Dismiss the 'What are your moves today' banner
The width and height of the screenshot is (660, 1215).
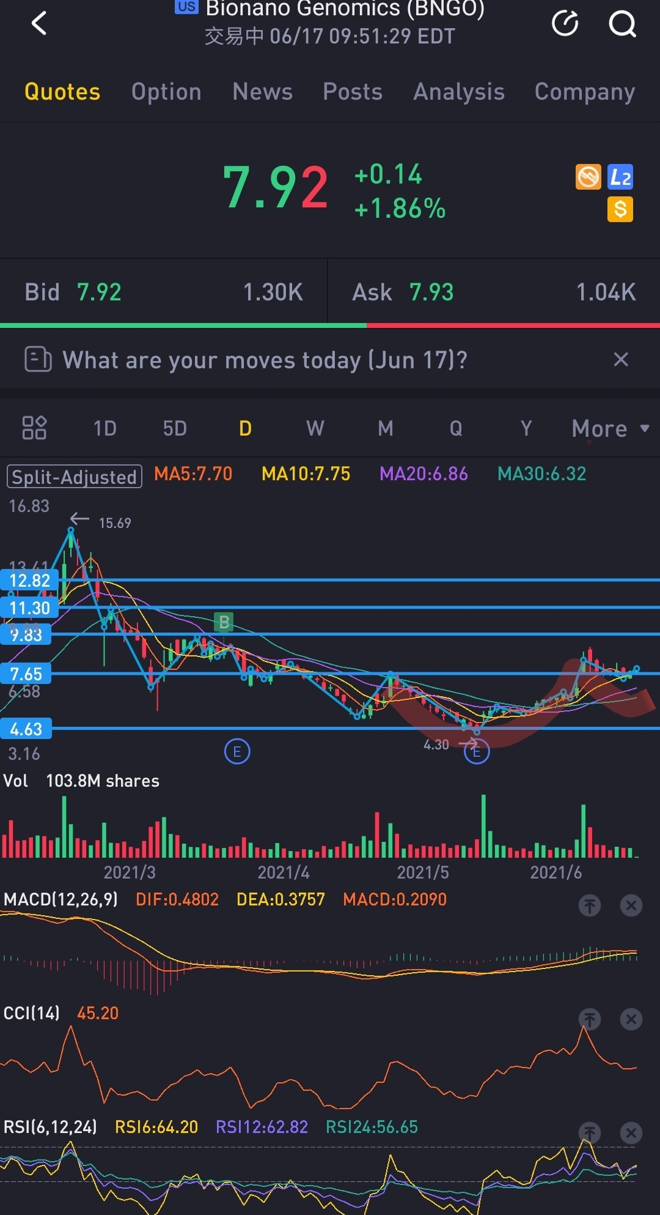621,359
